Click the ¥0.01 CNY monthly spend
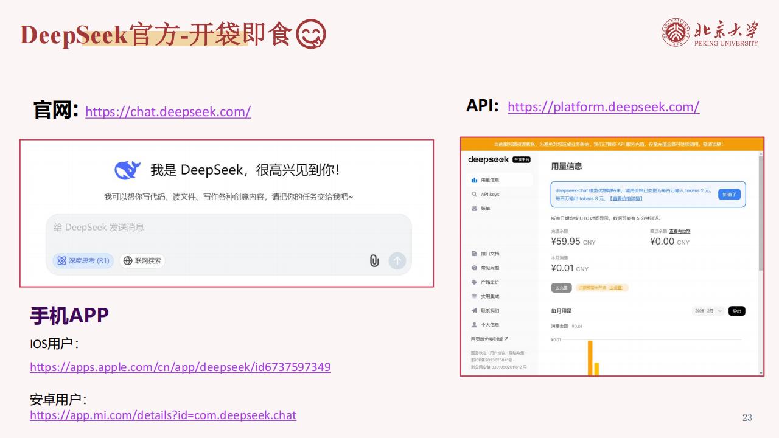Viewport: 779px width, 438px height. (570, 268)
